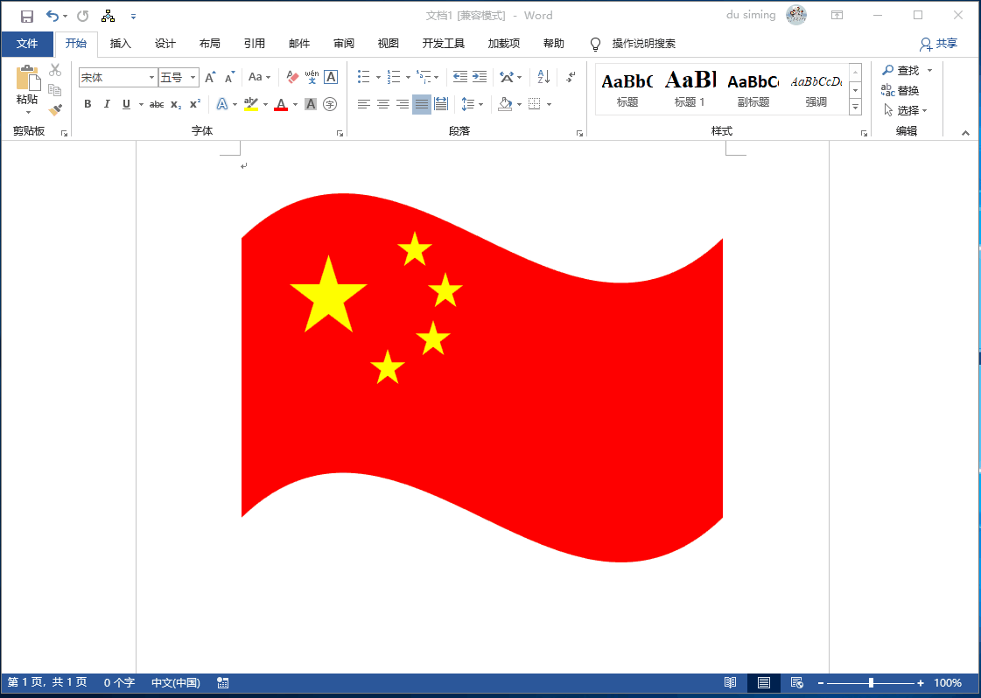981x698 pixels.
Task: Open the numbering list dropdown
Action: coord(408,78)
